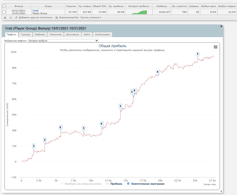
Task: Sort by the Общий ROI column header
Action: 100,6
